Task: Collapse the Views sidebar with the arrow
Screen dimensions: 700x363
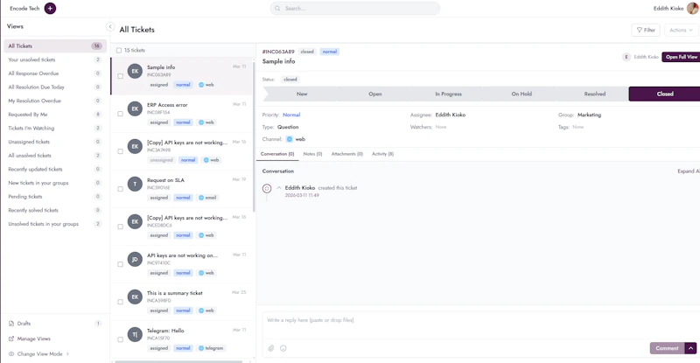Action: pos(110,27)
